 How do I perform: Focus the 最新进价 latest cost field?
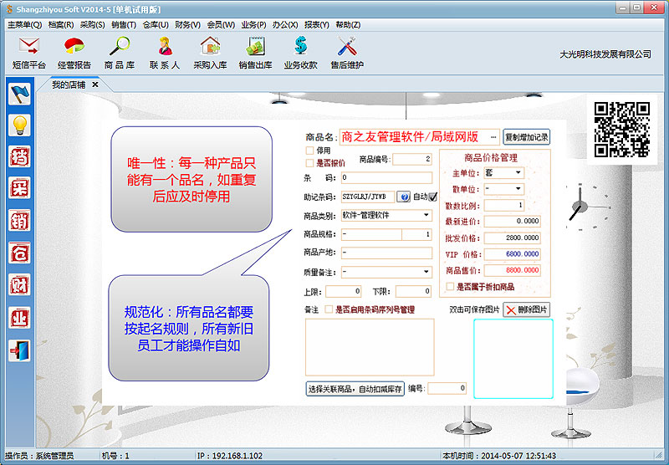tap(513, 221)
